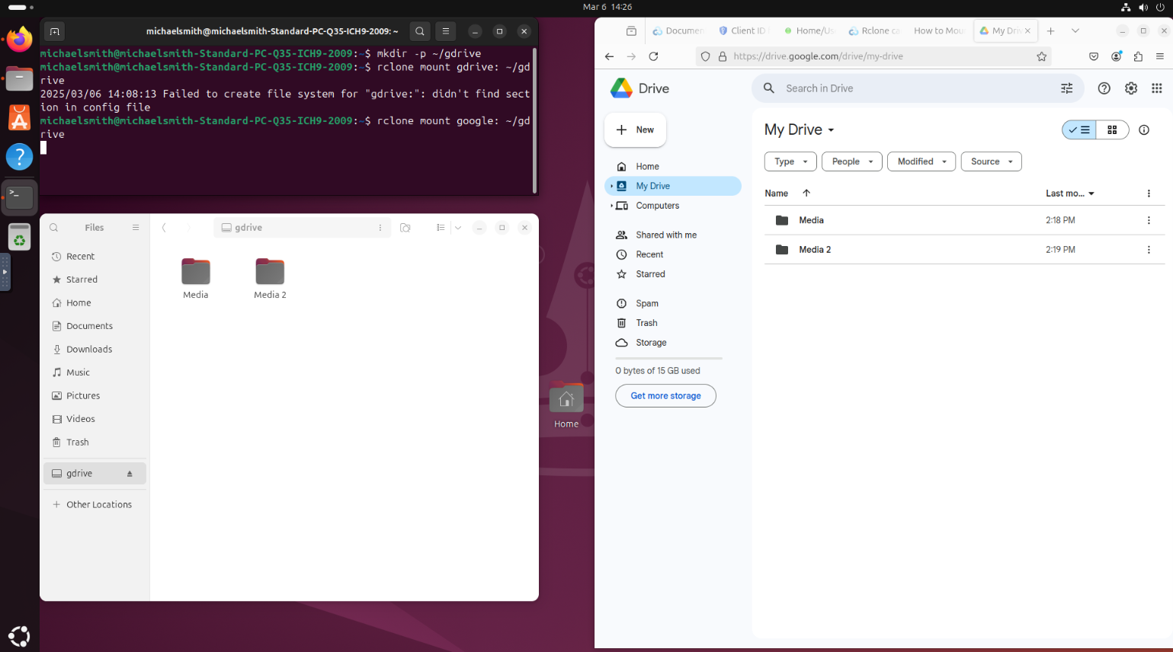This screenshot has width=1173, height=652.
Task: Show applications grid via Ubuntu logo
Action: tap(19, 635)
